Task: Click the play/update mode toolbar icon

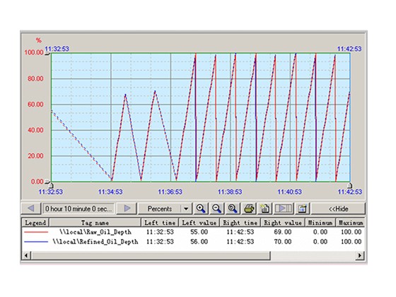Action: 284,209
